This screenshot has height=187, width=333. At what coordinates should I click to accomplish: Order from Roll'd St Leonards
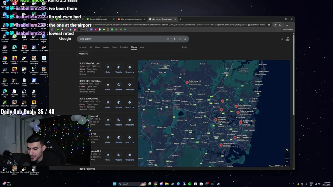108,104
